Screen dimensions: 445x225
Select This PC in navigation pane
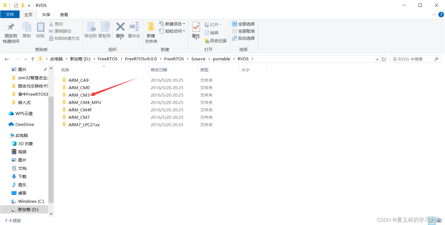tap(19, 135)
